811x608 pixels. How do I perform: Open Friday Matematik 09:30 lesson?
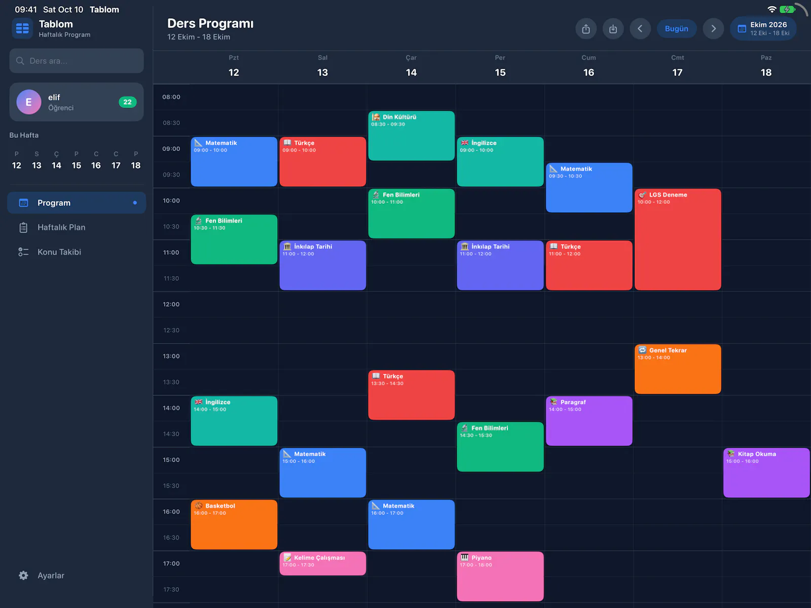pyautogui.click(x=589, y=187)
